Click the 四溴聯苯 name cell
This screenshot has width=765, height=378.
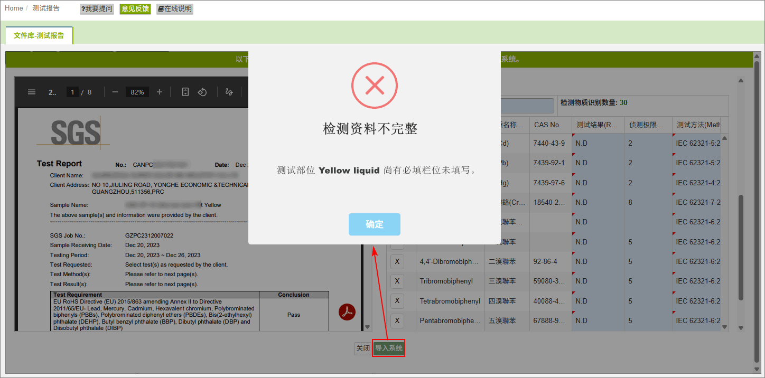coord(507,301)
